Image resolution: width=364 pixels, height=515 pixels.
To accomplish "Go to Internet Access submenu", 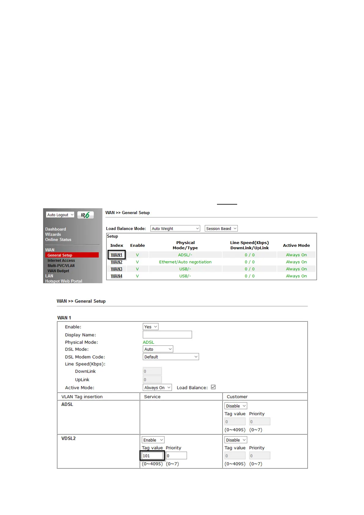I will (x=61, y=261).
